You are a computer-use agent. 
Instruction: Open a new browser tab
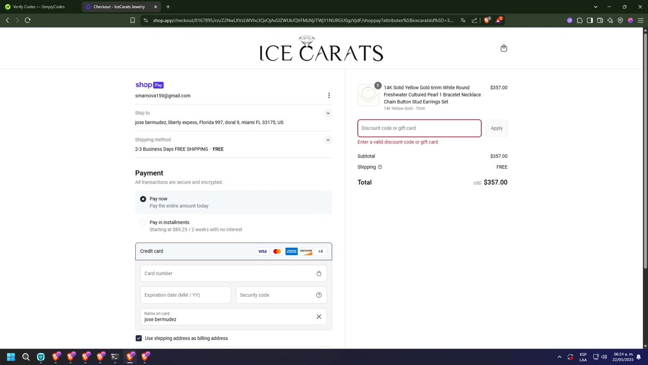[x=168, y=7]
